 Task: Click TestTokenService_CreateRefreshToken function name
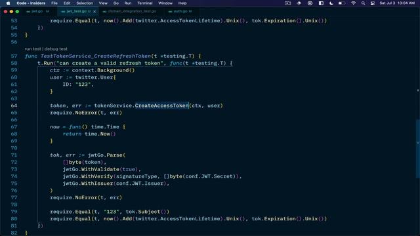pos(96,56)
